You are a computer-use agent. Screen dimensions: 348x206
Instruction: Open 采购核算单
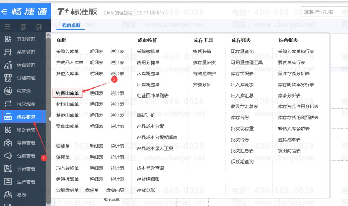point(148,51)
